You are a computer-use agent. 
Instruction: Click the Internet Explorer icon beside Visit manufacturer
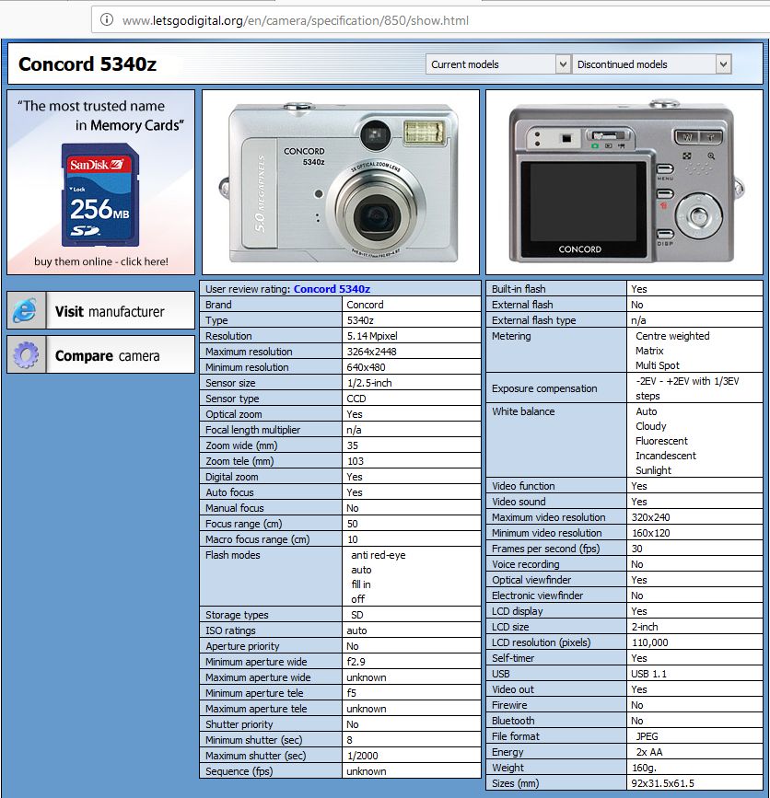click(x=26, y=310)
